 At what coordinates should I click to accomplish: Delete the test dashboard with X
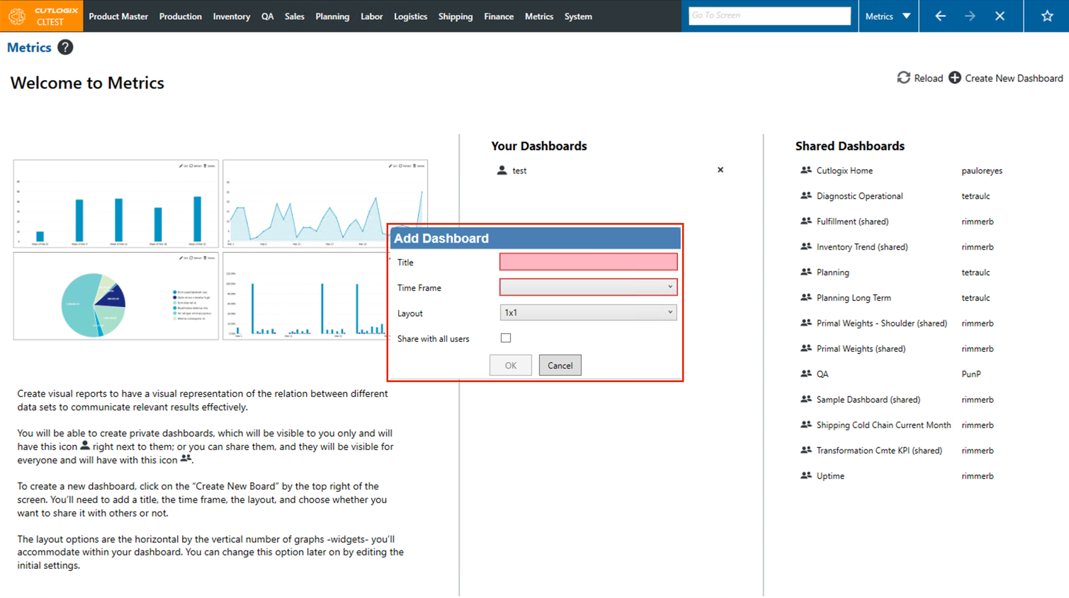click(720, 170)
